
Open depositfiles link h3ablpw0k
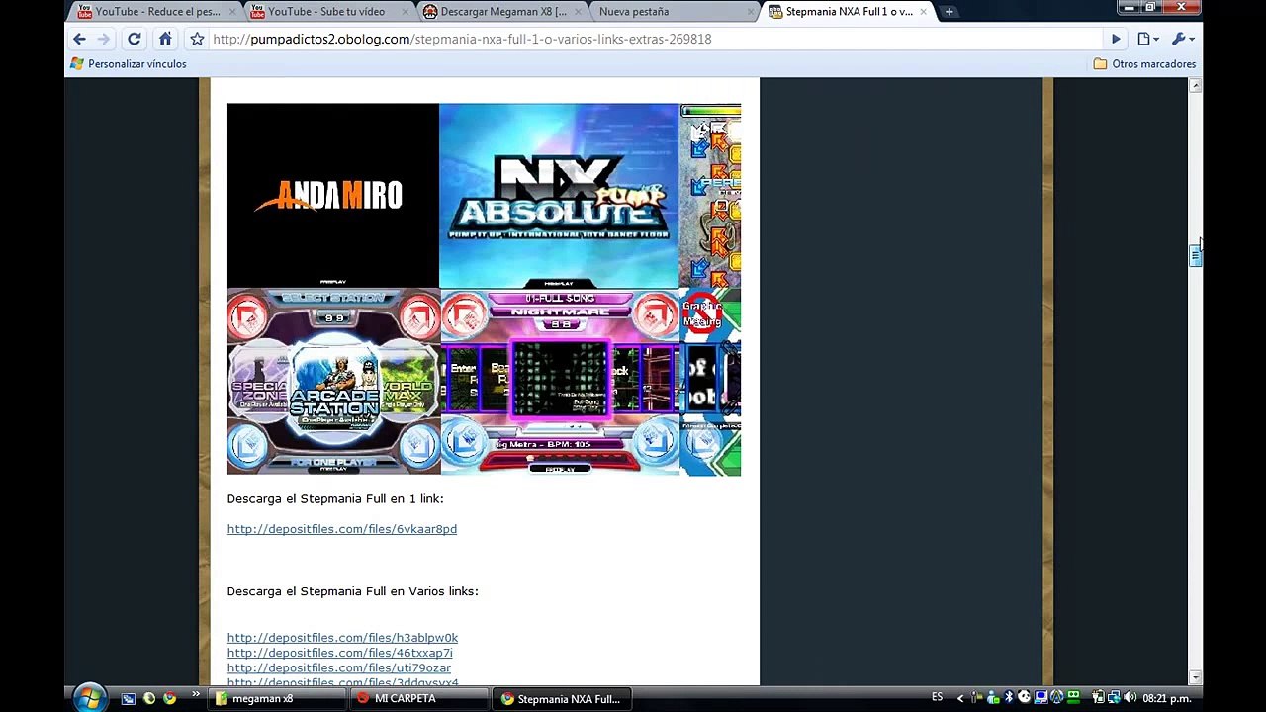pos(342,638)
